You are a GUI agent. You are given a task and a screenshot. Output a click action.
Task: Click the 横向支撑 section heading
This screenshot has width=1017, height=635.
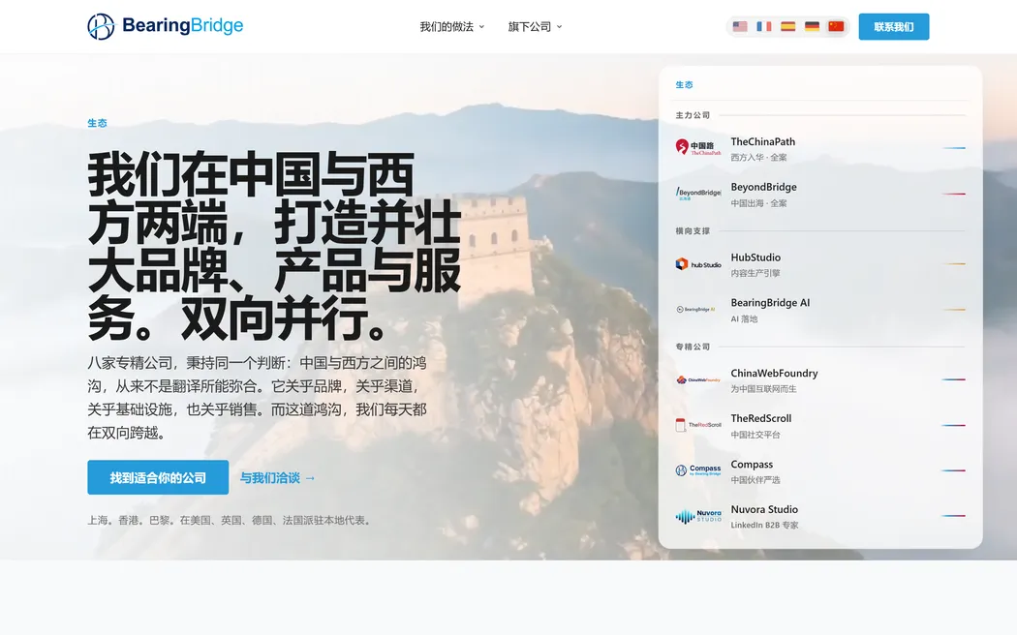tap(693, 231)
